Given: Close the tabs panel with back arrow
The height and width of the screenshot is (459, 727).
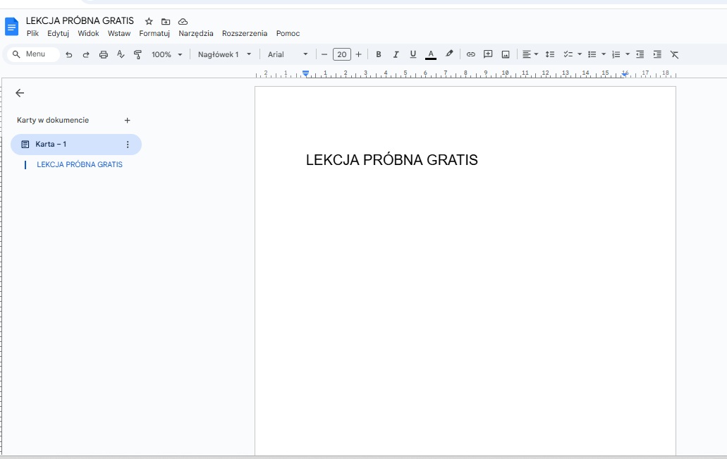Looking at the screenshot, I should tap(20, 93).
